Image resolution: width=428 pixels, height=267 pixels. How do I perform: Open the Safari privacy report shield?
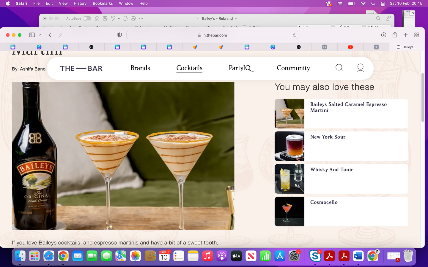(x=119, y=35)
